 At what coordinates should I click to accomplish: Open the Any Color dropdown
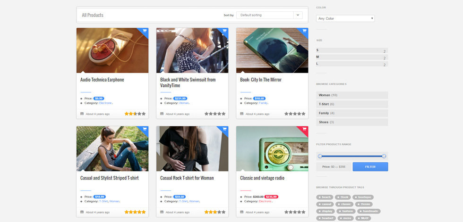(x=345, y=18)
